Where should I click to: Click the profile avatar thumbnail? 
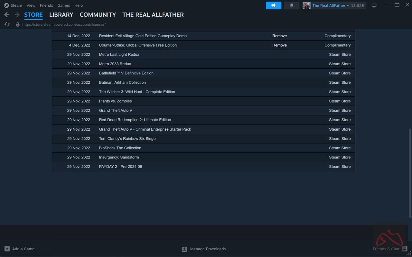click(x=306, y=5)
